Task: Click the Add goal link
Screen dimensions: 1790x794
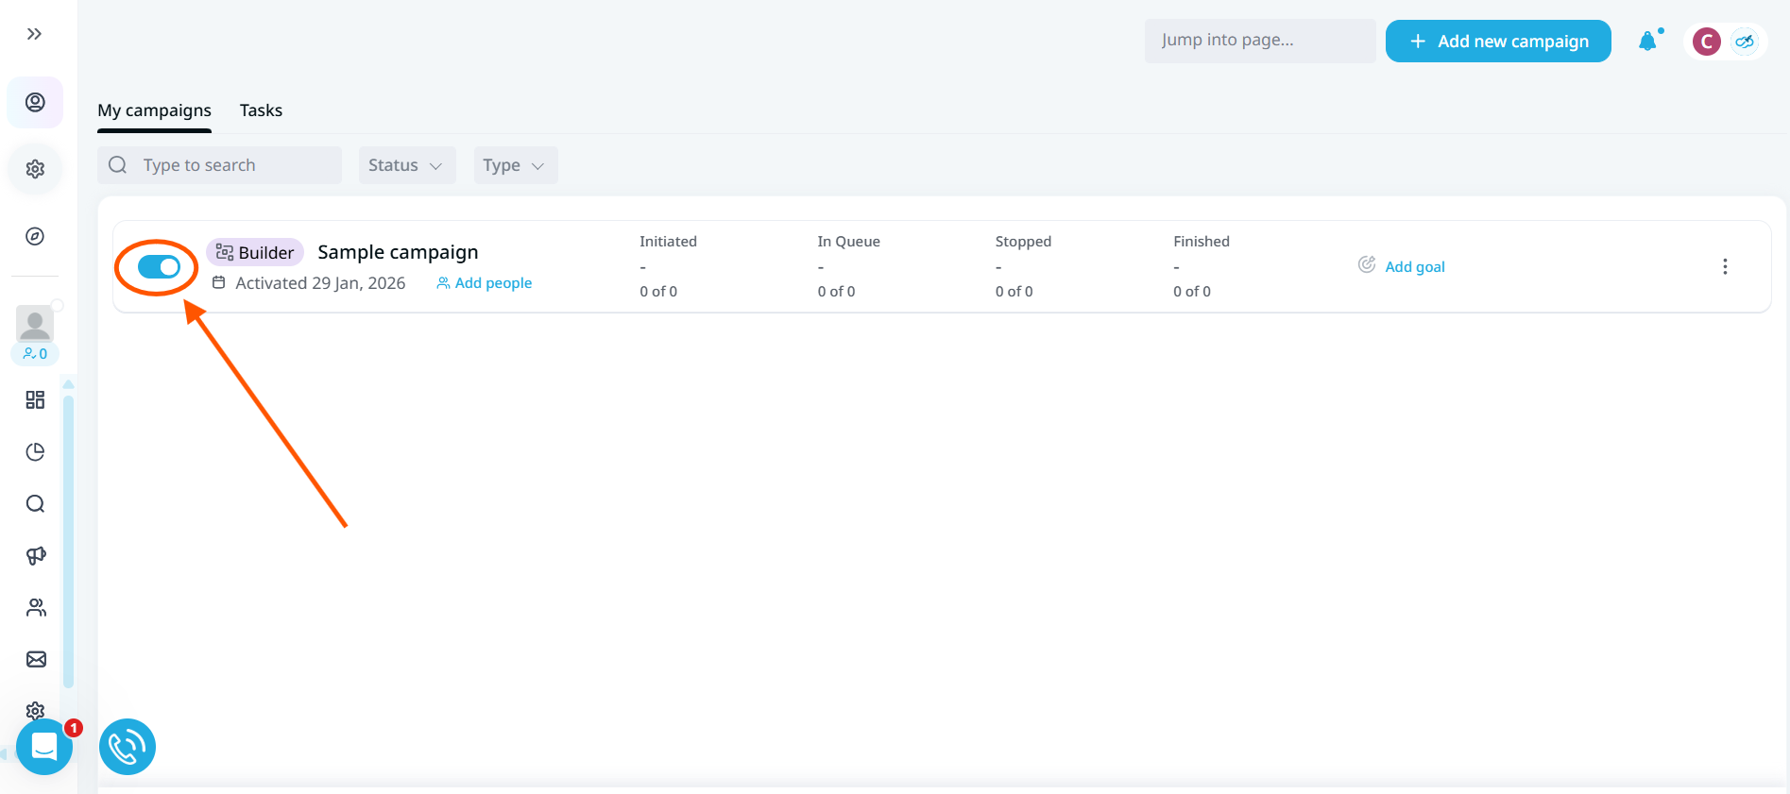Action: pyautogui.click(x=1414, y=267)
